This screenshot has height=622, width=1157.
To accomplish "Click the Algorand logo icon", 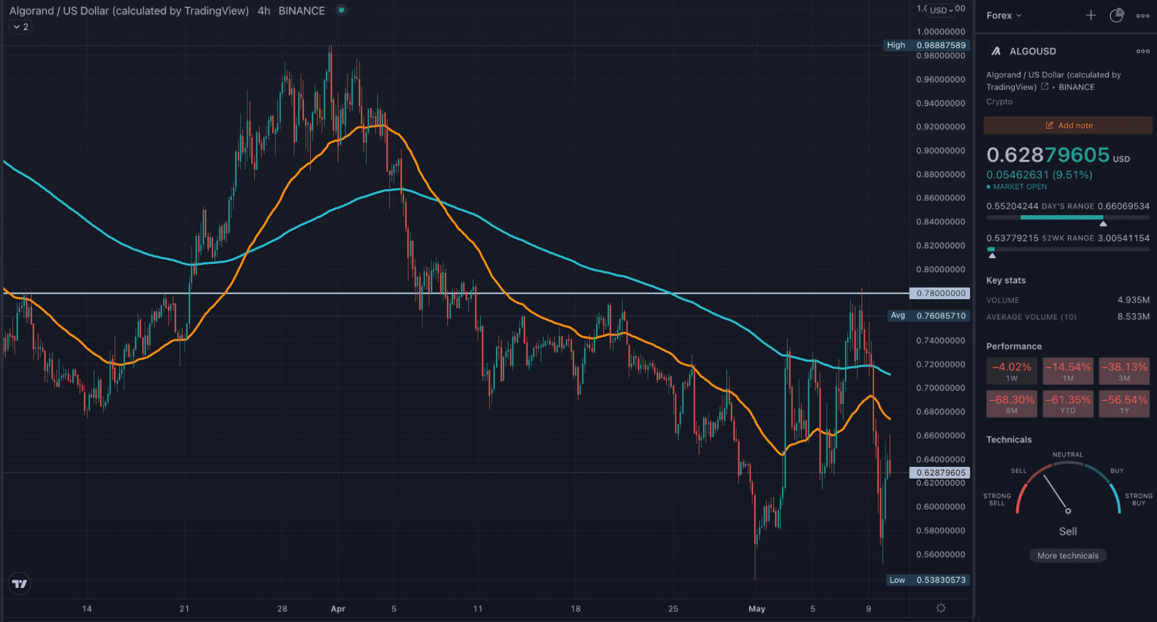I will tap(996, 51).
